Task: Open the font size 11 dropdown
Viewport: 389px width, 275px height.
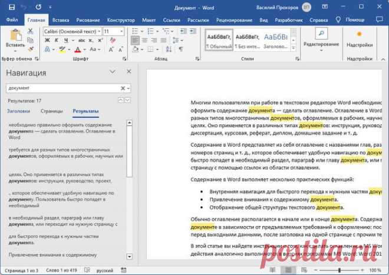Action: coord(121,31)
